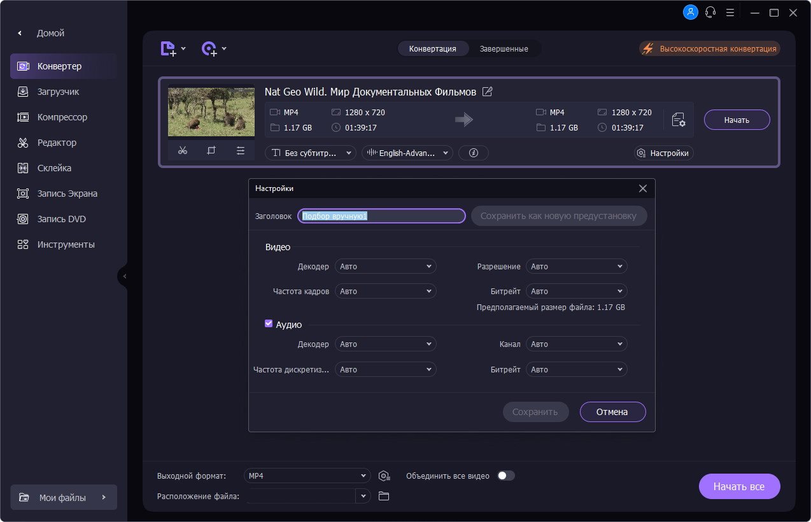Image resolution: width=811 pixels, height=522 pixels.
Task: Click the media info icon
Action: click(x=473, y=153)
